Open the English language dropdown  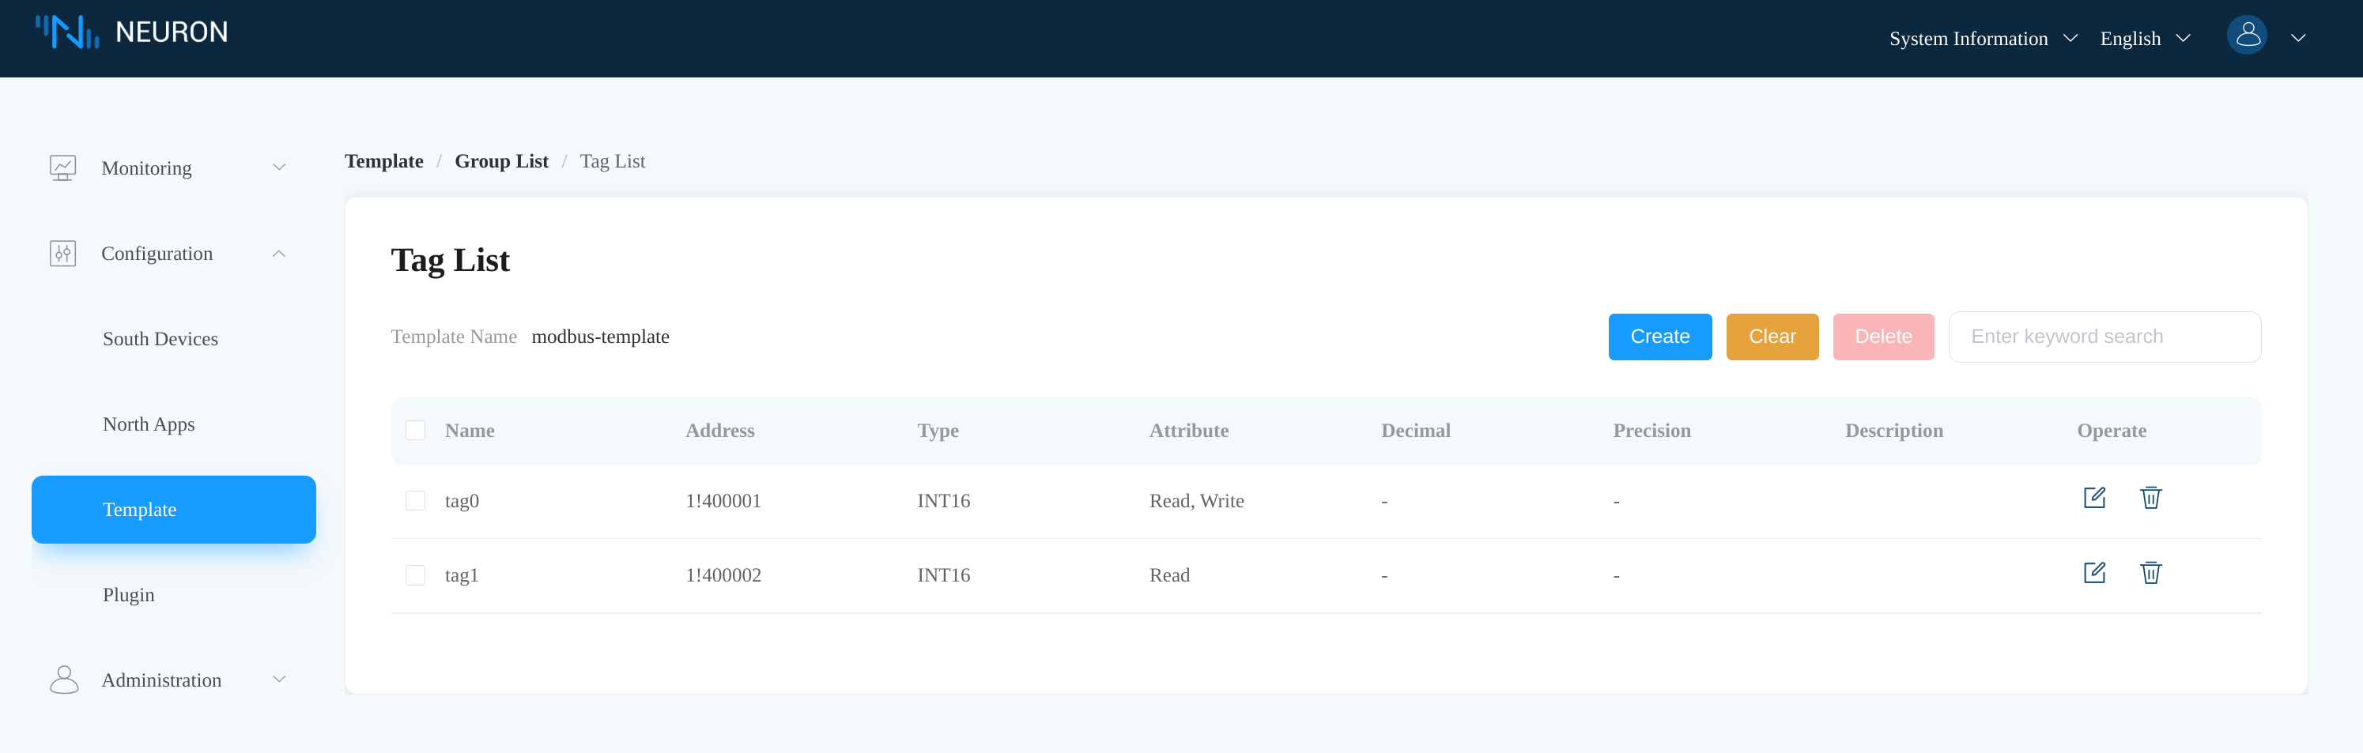pos(2144,39)
